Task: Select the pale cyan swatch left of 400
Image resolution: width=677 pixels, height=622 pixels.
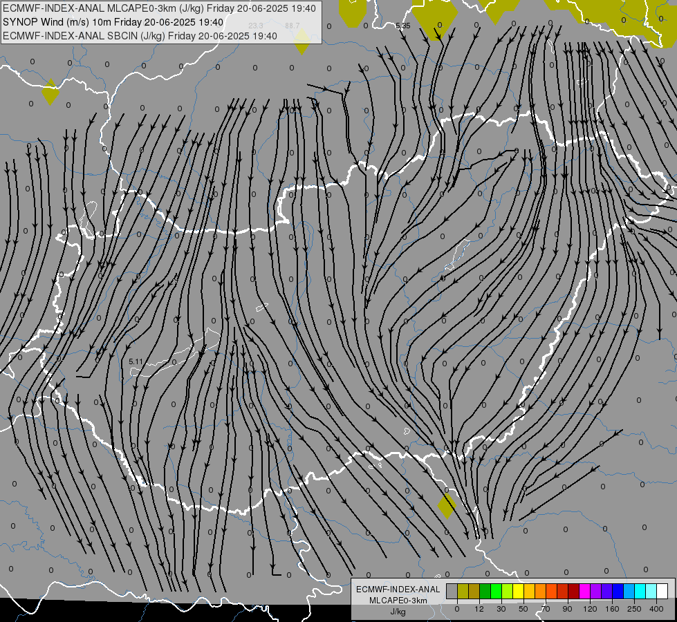Action: (x=651, y=591)
